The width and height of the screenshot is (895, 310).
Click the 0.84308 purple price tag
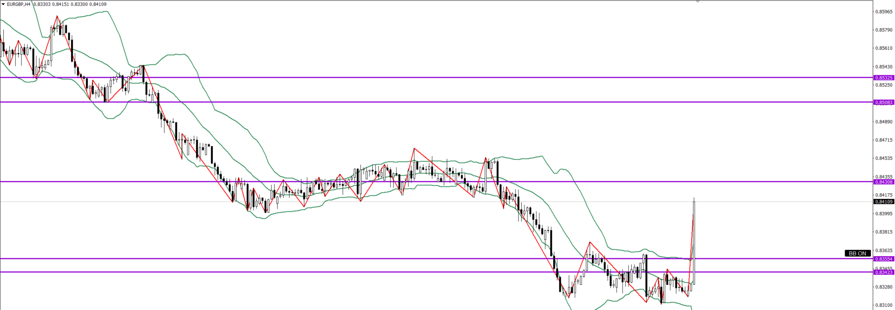tap(883, 182)
